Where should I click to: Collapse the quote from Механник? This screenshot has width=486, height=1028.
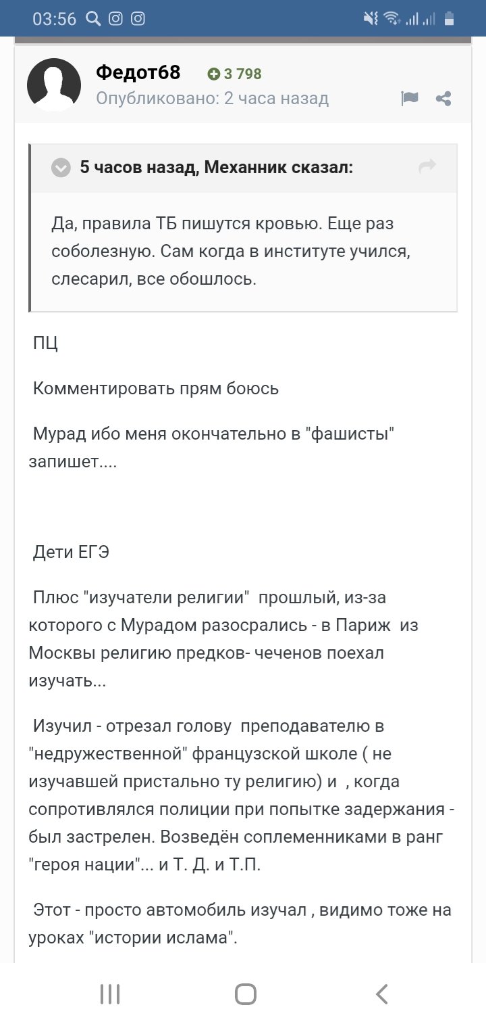point(61,168)
